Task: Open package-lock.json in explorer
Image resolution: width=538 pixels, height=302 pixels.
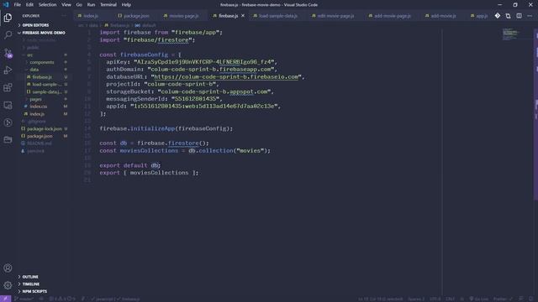Action: (45, 128)
